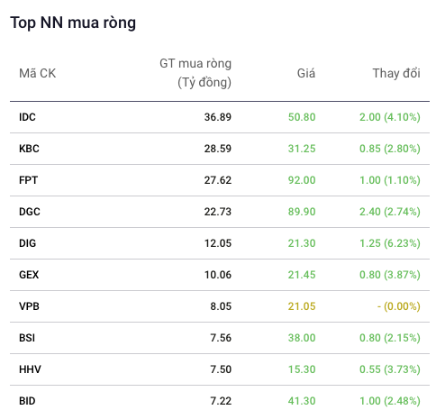Select the VPB stock code
The width and height of the screenshot is (436, 419).
point(29,306)
